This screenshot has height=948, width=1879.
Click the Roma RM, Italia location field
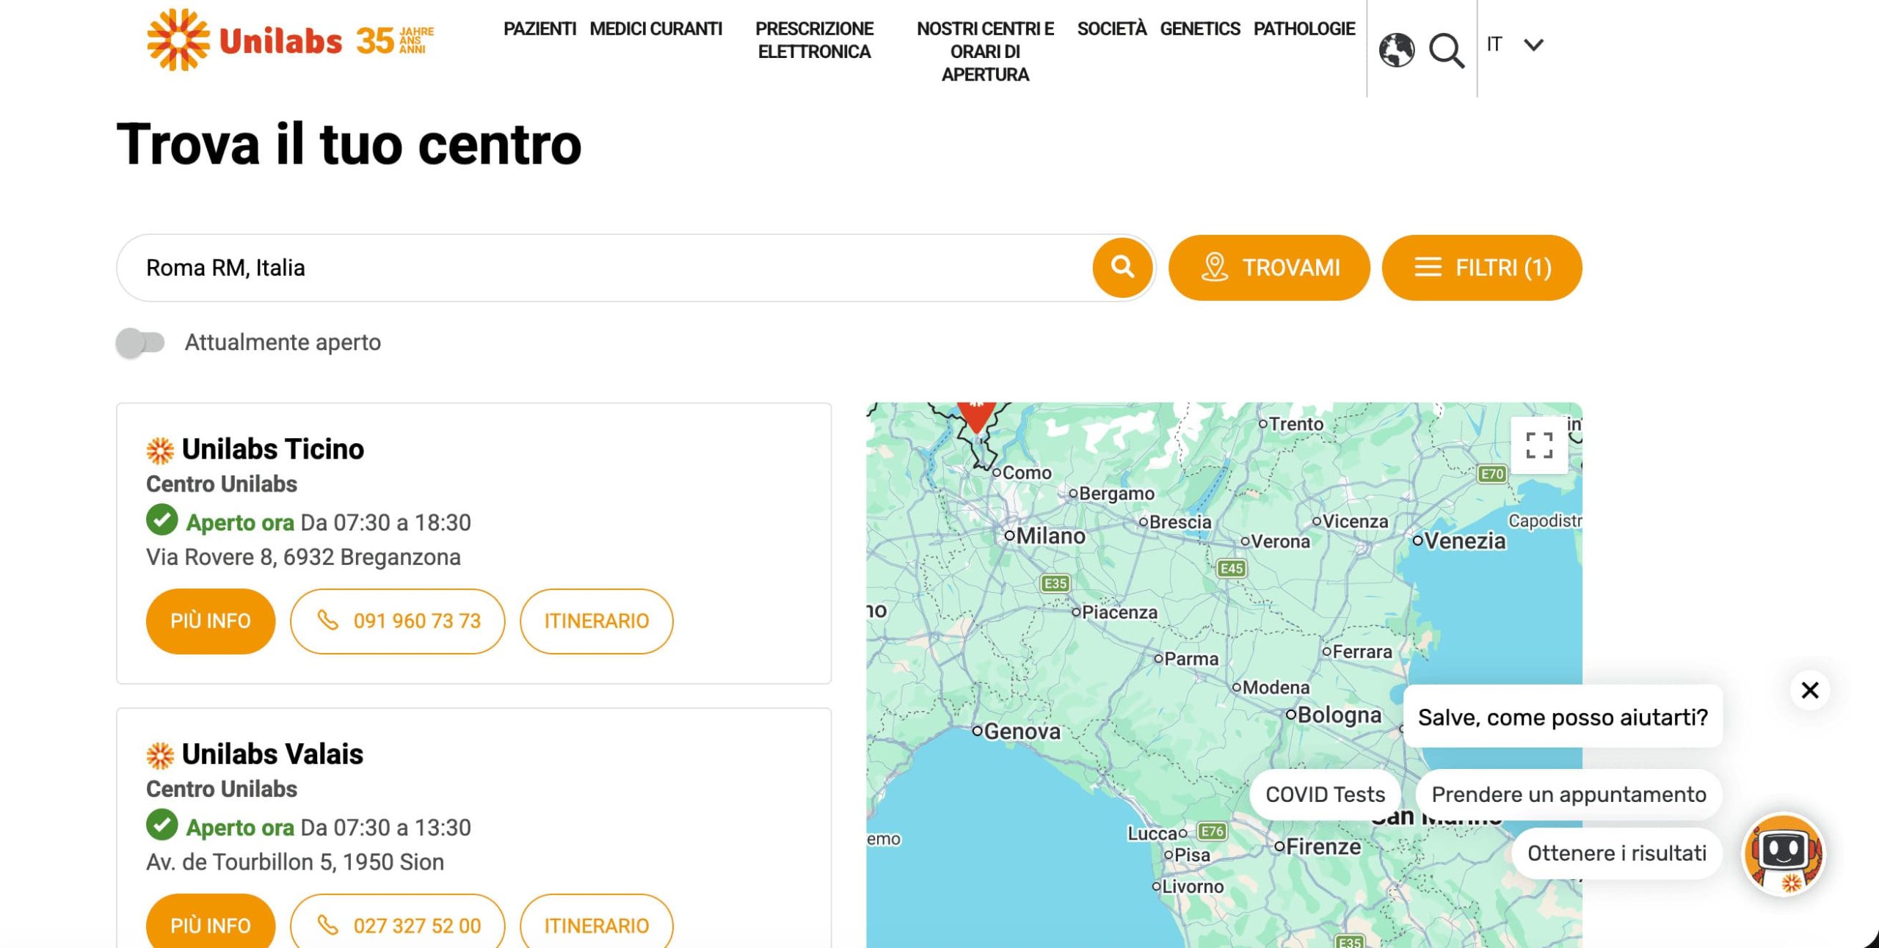[x=602, y=268]
